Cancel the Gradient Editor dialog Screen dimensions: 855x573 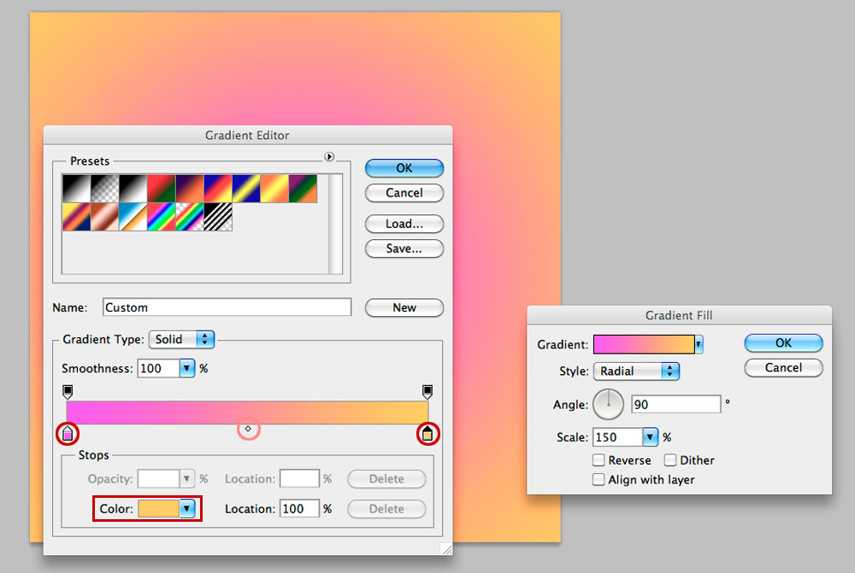(404, 193)
